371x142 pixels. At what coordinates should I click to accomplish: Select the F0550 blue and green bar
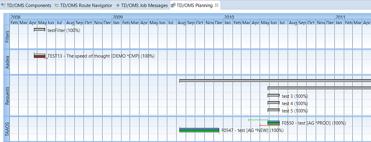273,123
